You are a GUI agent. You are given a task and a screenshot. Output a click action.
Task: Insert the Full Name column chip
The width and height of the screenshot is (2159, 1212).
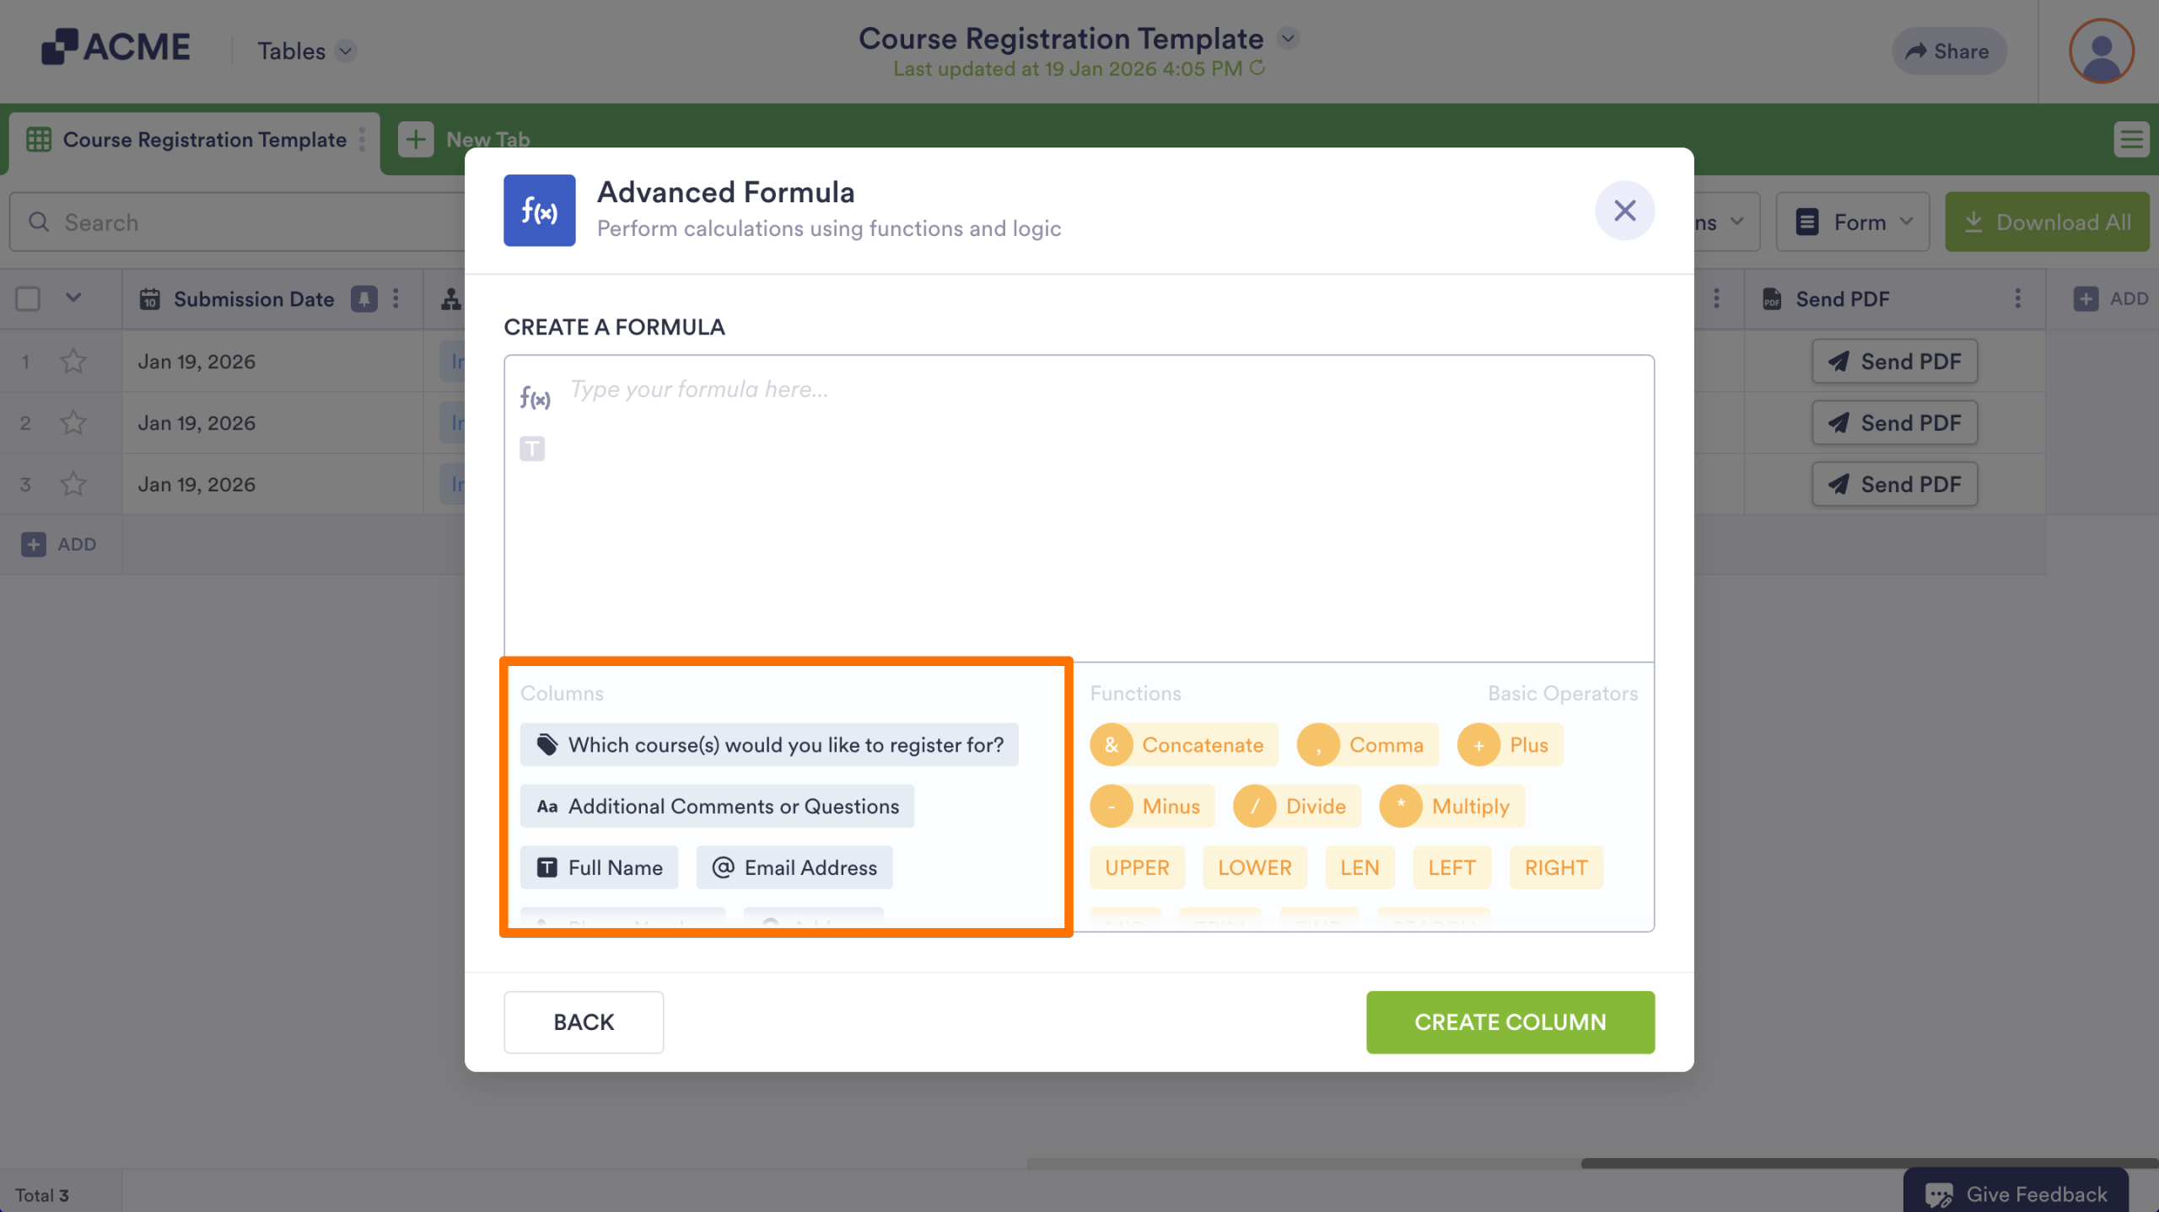pos(599,868)
